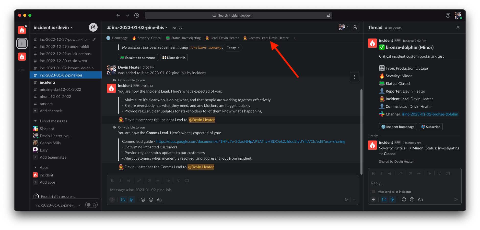This screenshot has width=480, height=230.
Task: Click the Search incident.io/devin field
Action: coord(238,15)
